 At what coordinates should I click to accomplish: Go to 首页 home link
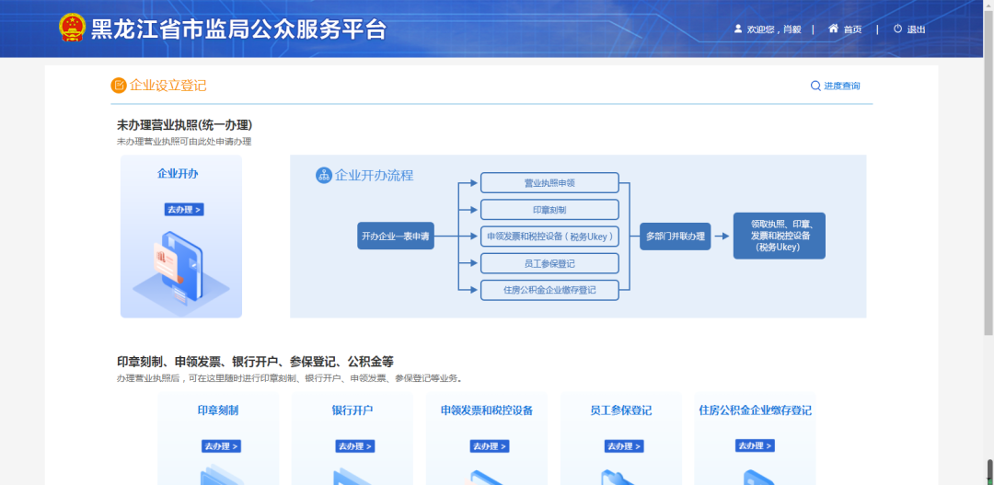point(852,29)
